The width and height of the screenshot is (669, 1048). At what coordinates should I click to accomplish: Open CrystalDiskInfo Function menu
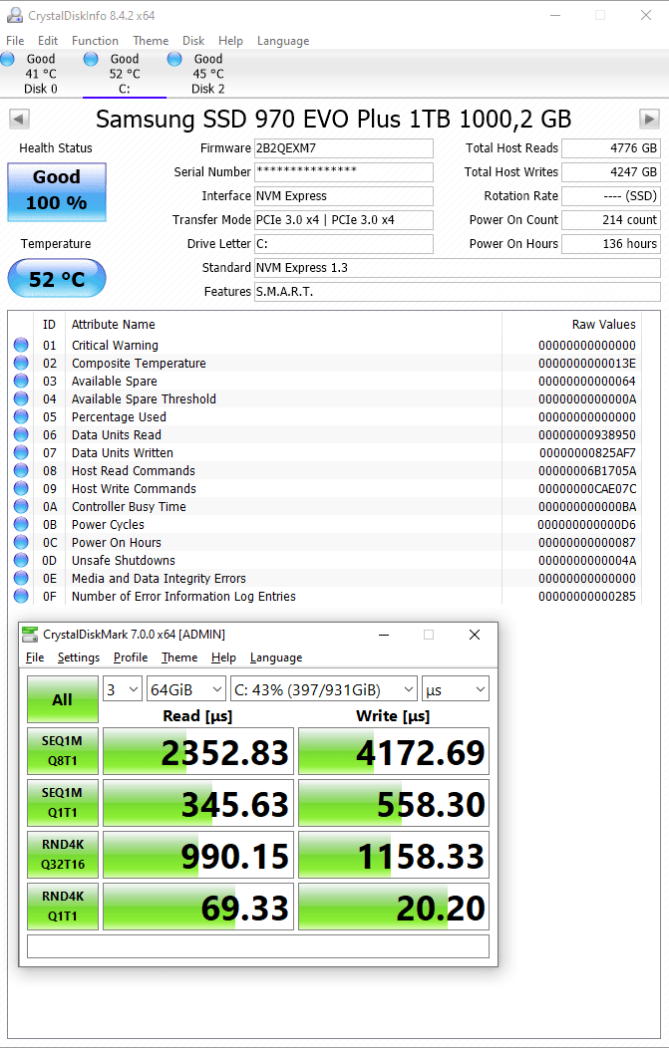click(x=95, y=41)
